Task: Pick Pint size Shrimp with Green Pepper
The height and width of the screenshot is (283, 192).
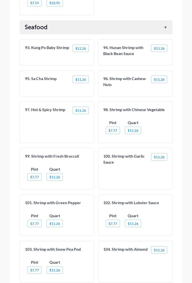Action: click(x=34, y=224)
